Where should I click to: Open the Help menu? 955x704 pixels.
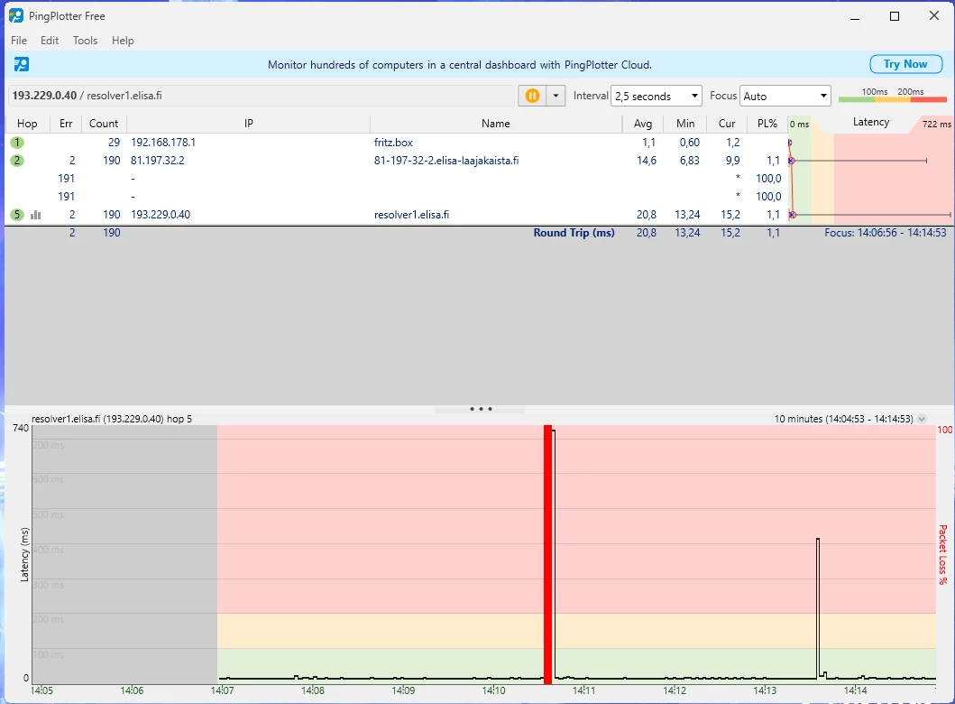(x=123, y=41)
